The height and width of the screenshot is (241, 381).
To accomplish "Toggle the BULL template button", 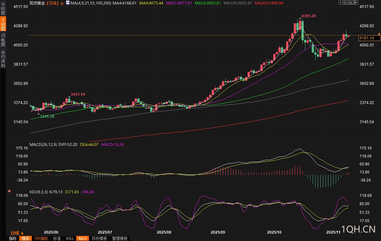I will (70, 238).
